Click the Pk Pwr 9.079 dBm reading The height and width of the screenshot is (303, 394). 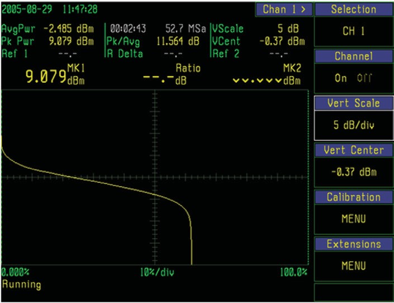coord(48,41)
